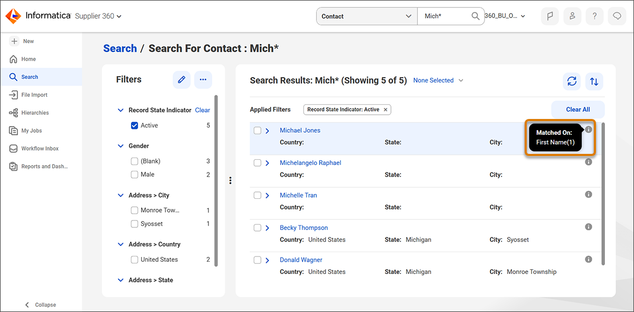This screenshot has width=634, height=312.
Task: Open the Supplier 360 application dropdown
Action: (98, 16)
